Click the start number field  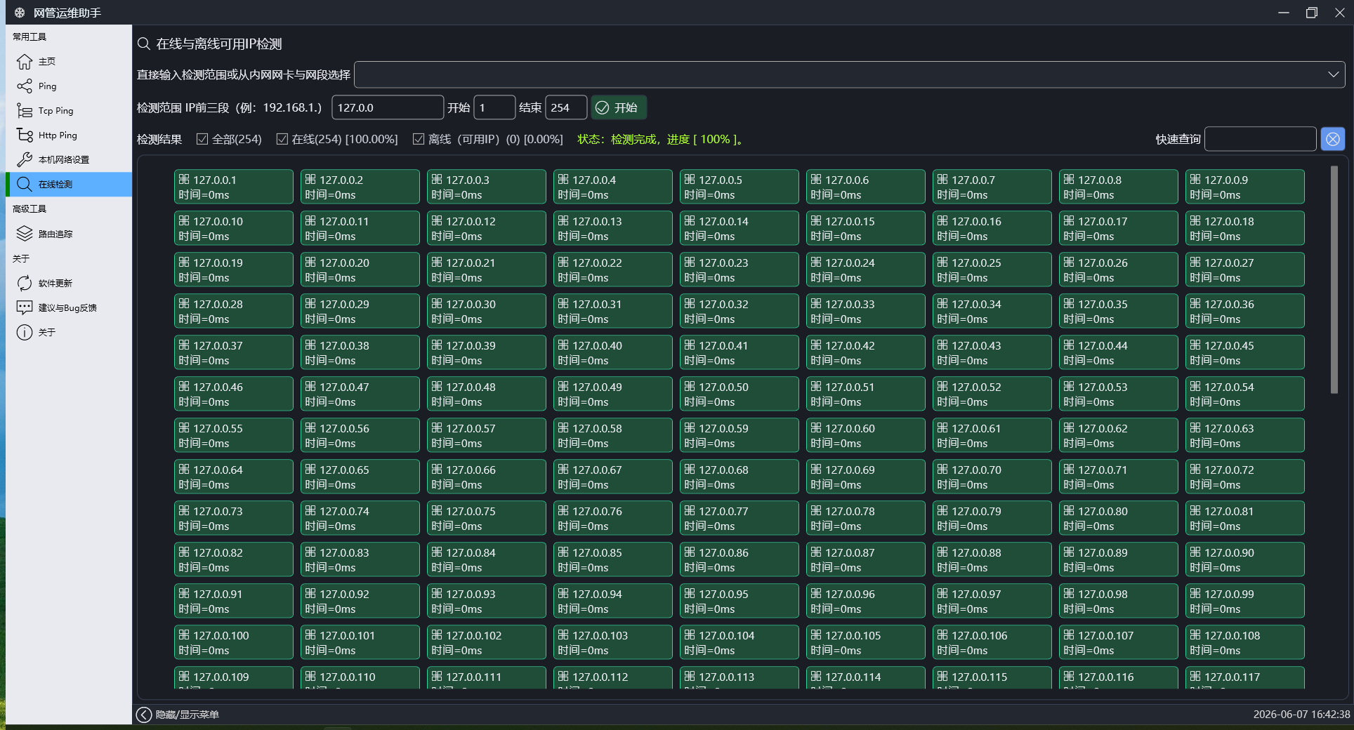tap(494, 107)
